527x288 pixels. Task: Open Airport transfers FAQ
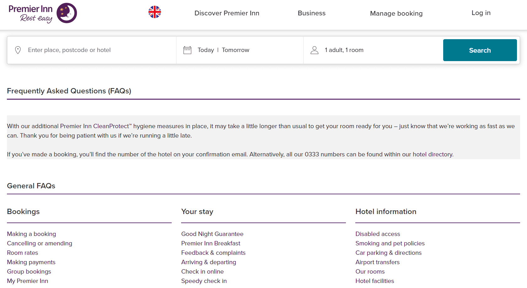378,262
